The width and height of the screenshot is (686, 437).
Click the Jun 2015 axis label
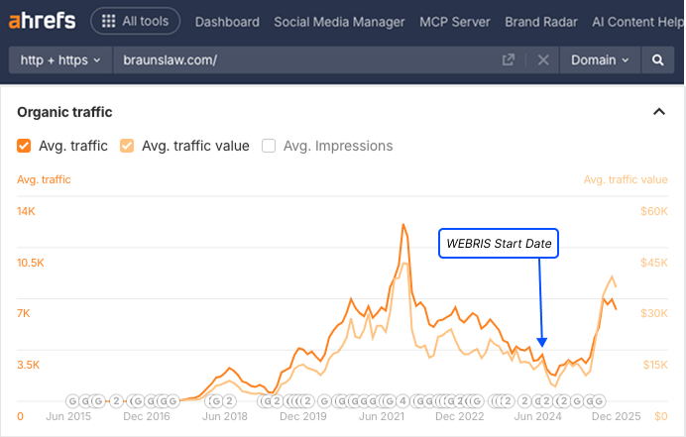[68, 416]
